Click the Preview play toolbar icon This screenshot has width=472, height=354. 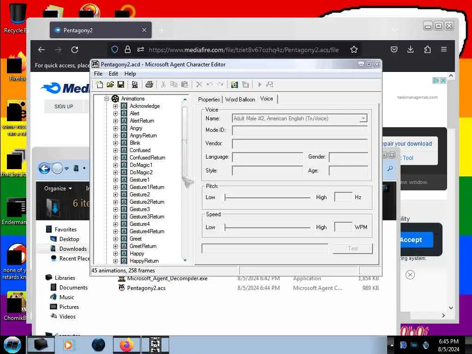pos(260,85)
